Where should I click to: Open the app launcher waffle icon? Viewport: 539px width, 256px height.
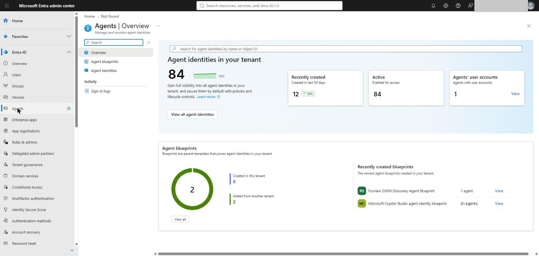click(7, 6)
